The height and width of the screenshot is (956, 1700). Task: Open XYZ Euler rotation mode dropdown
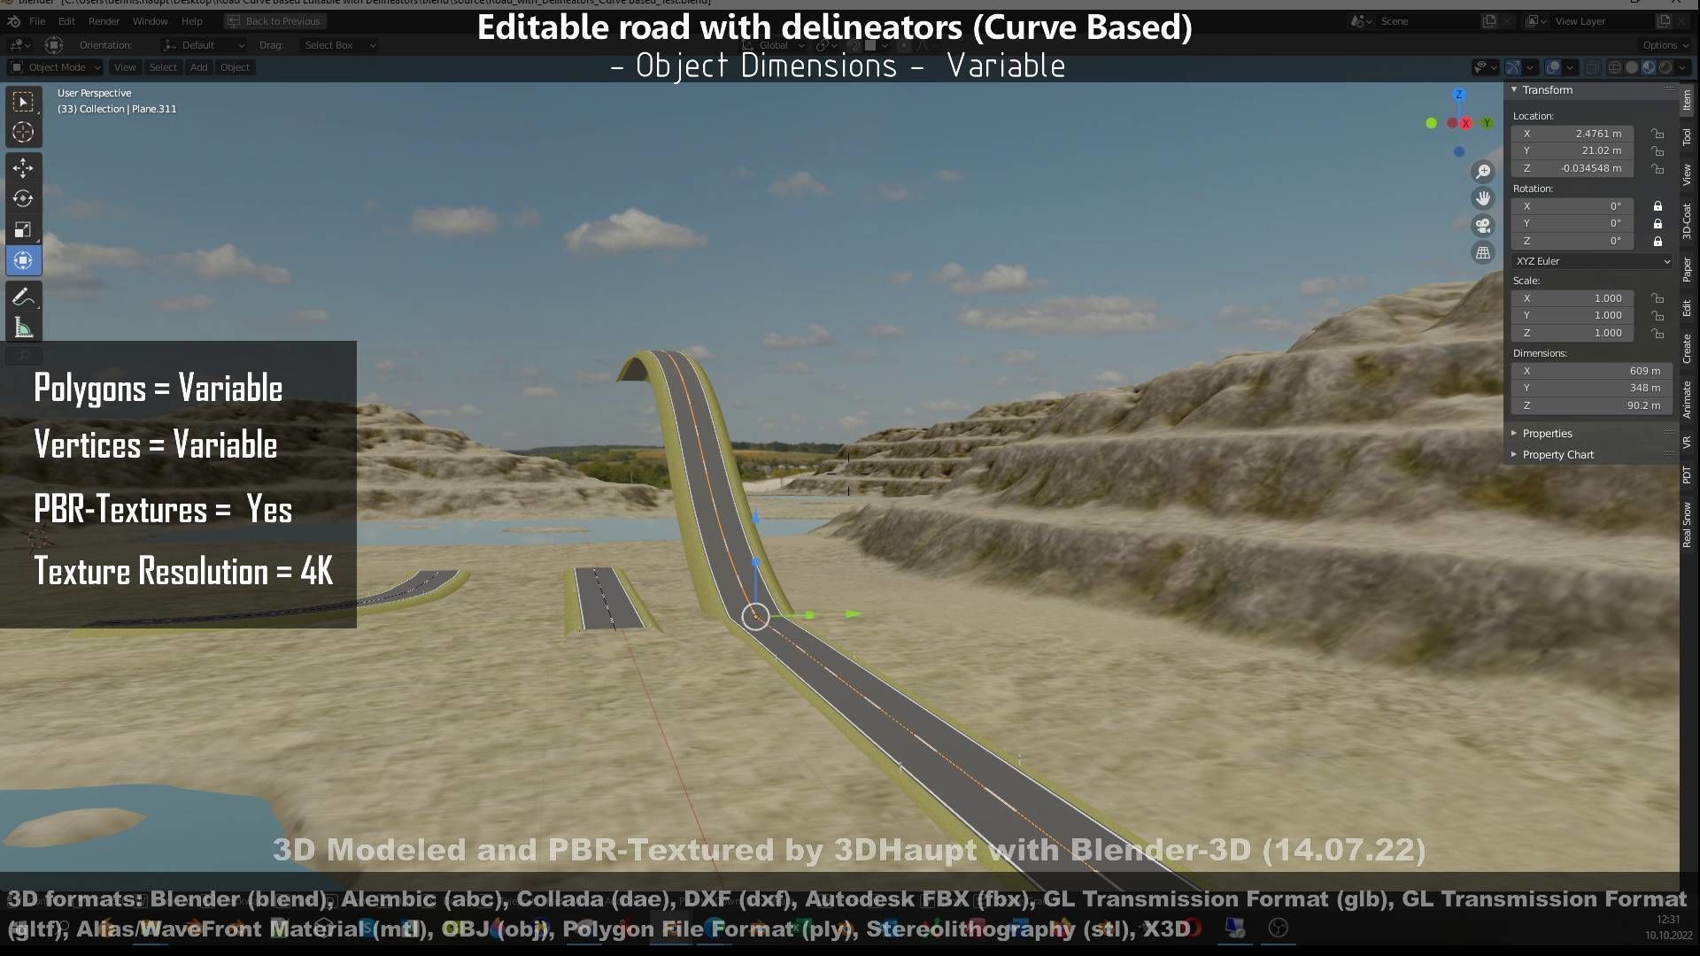click(1592, 261)
